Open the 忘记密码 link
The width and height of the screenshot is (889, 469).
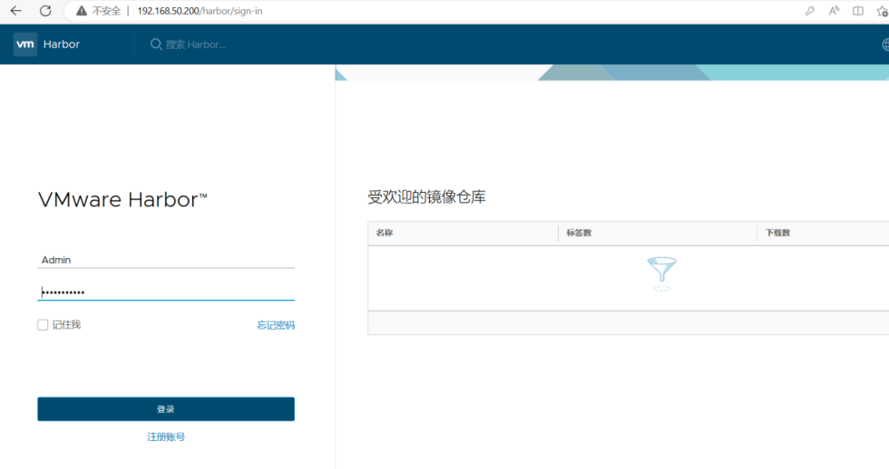point(276,325)
